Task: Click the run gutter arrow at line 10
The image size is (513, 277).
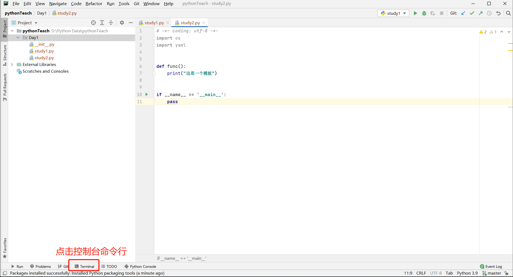Action: pos(147,94)
